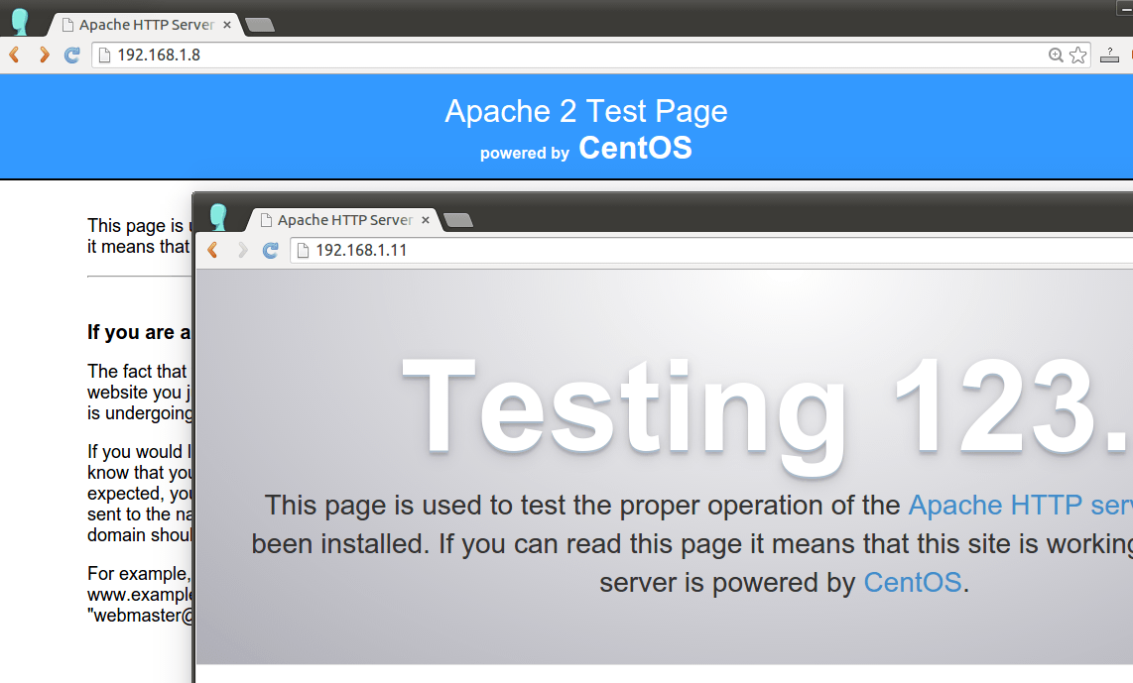
Task: Click the zoom magnifier icon in address bar
Action: (x=1056, y=56)
